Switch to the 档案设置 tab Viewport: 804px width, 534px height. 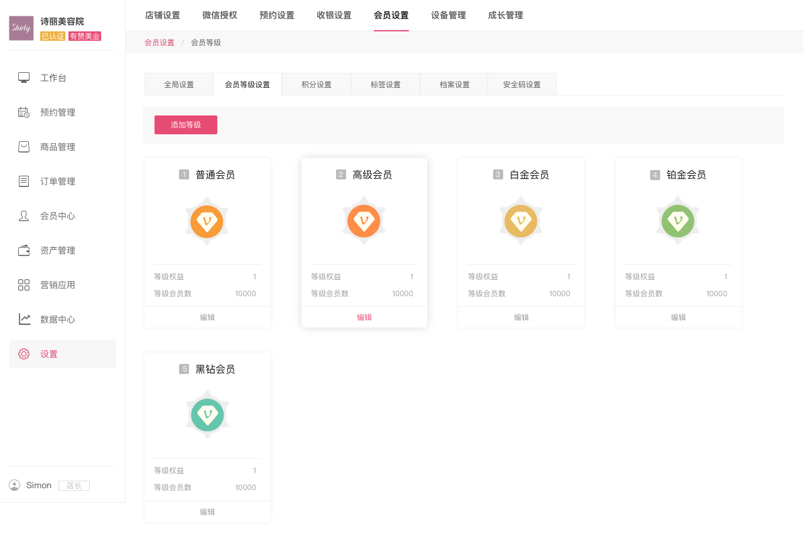point(454,85)
